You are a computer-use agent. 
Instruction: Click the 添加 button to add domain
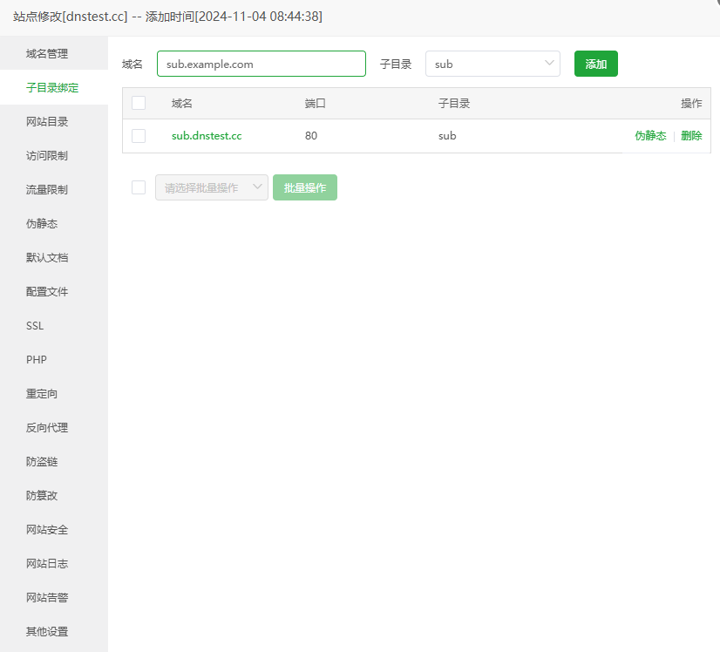pos(595,64)
